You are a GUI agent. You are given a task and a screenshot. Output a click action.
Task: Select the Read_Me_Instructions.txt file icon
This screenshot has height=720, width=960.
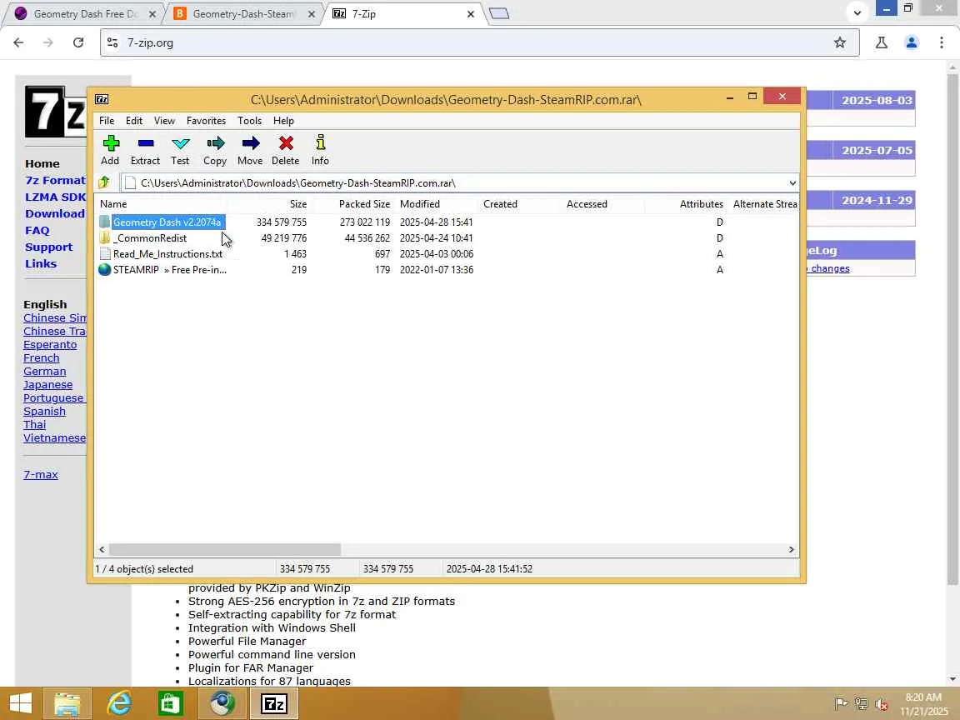(105, 253)
